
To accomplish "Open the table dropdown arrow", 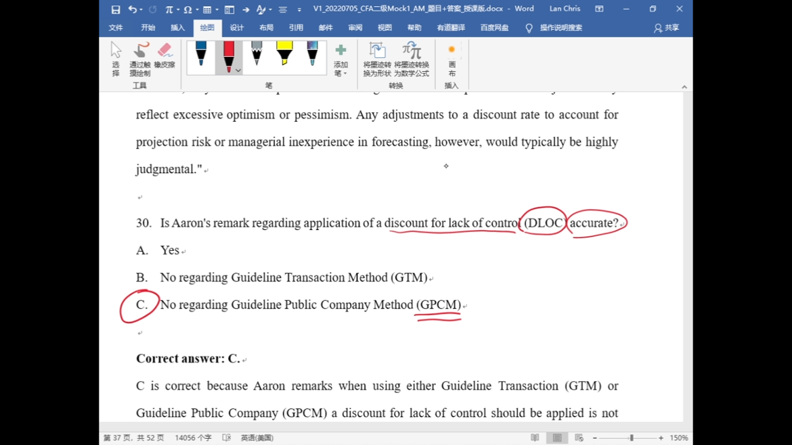I will click(216, 9).
